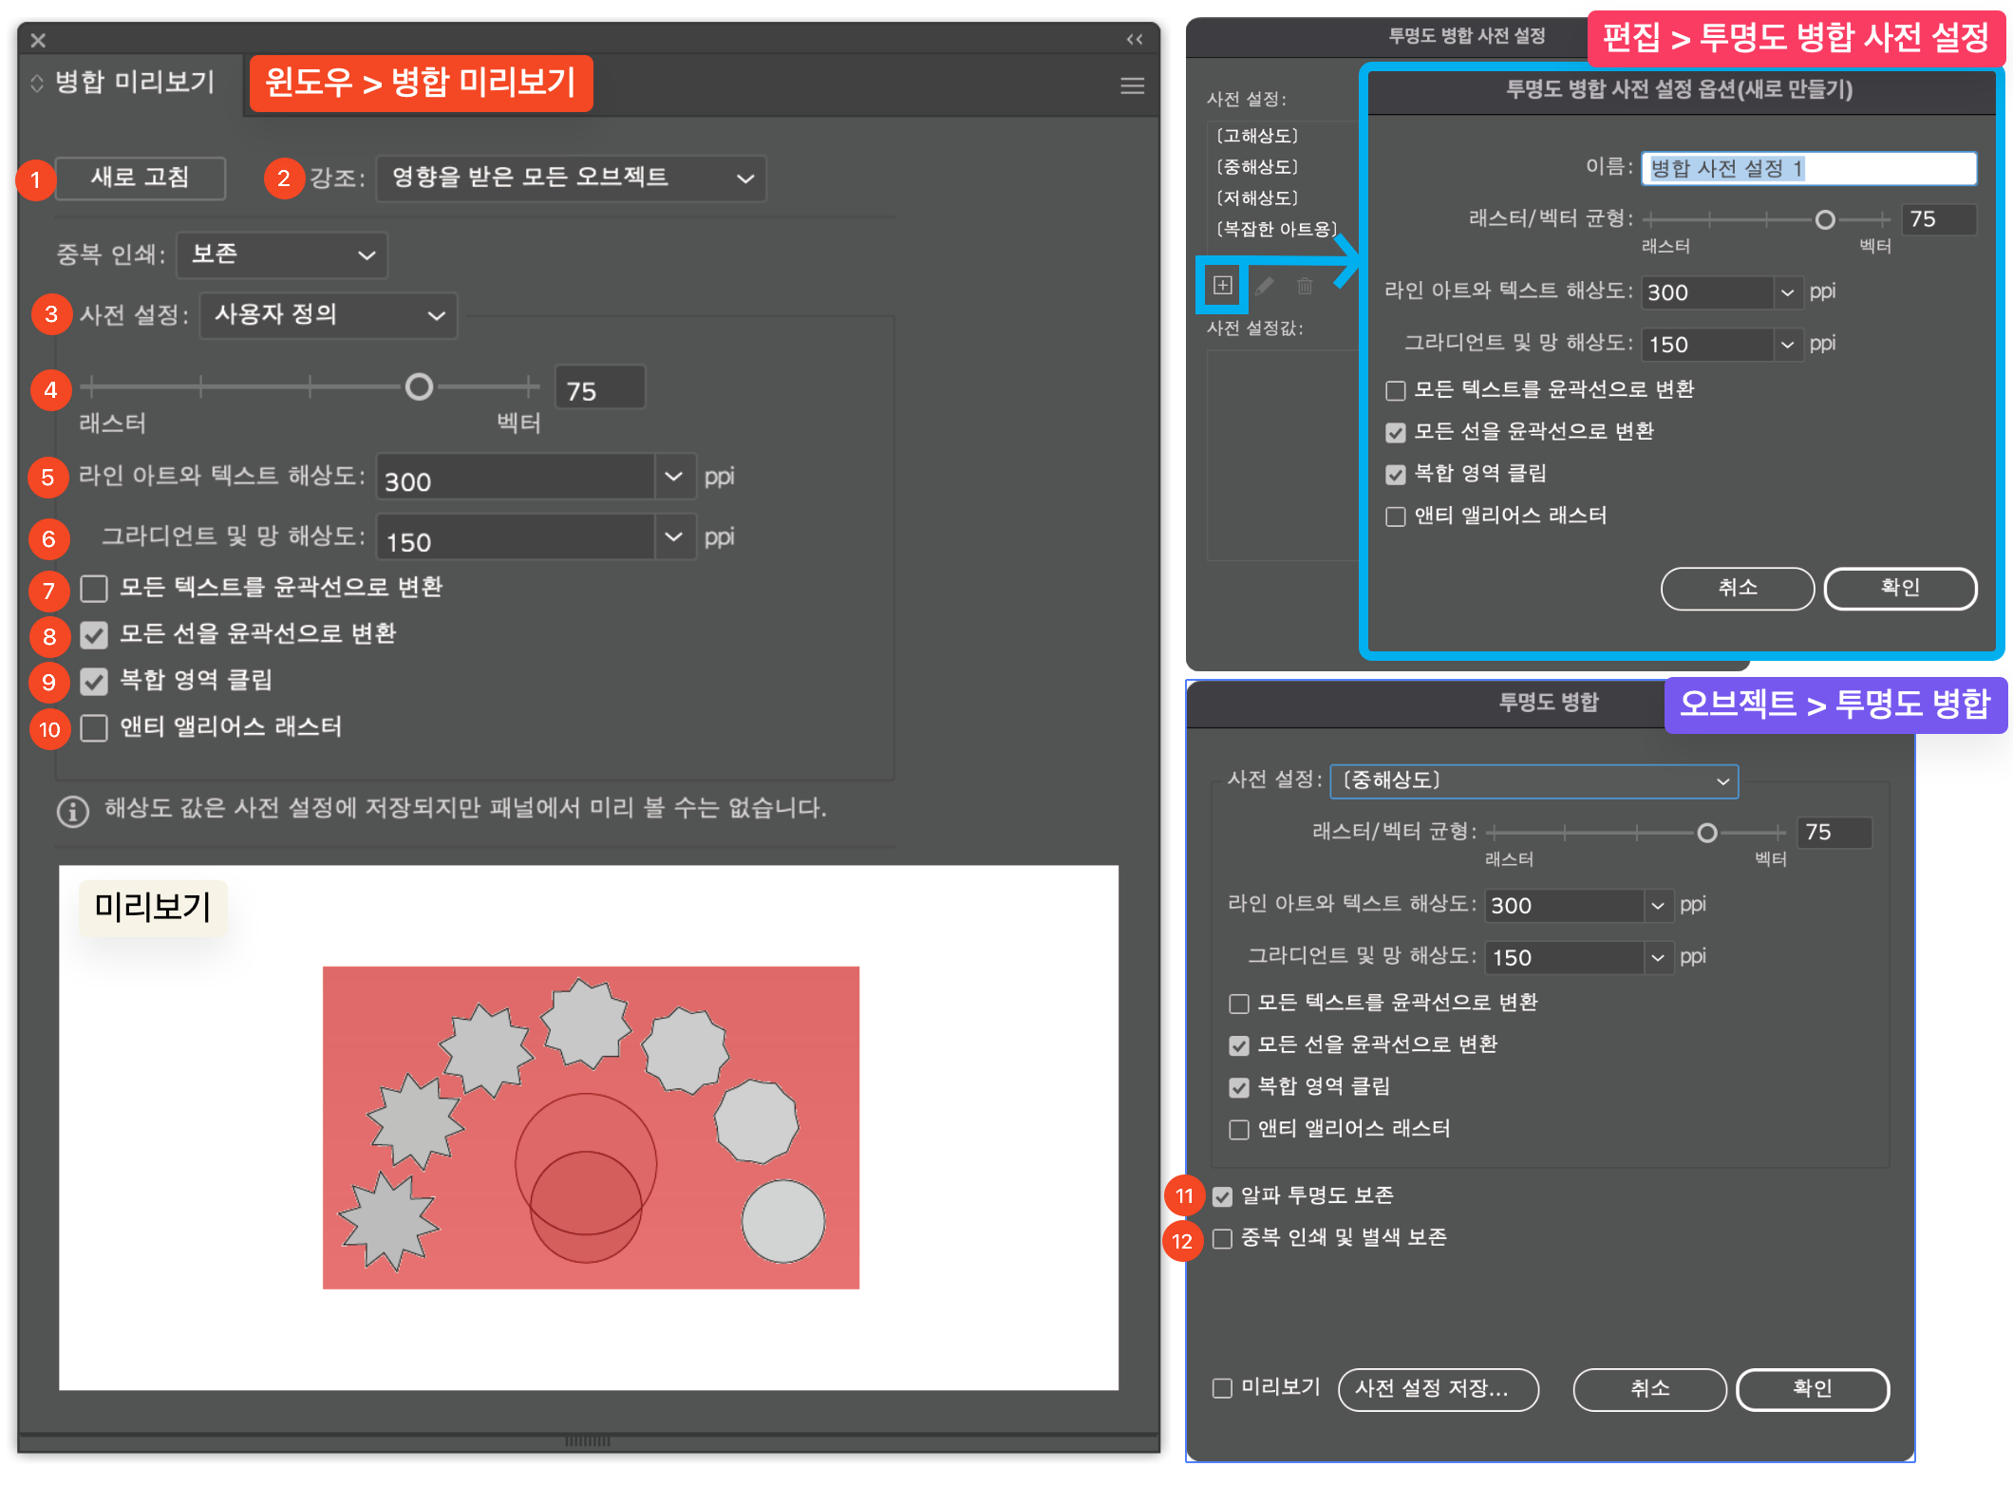Screen dimensions: 2013x1485
Task: Enable 중복 인쇄 및 별색 보존 option
Action: 1223,1237
